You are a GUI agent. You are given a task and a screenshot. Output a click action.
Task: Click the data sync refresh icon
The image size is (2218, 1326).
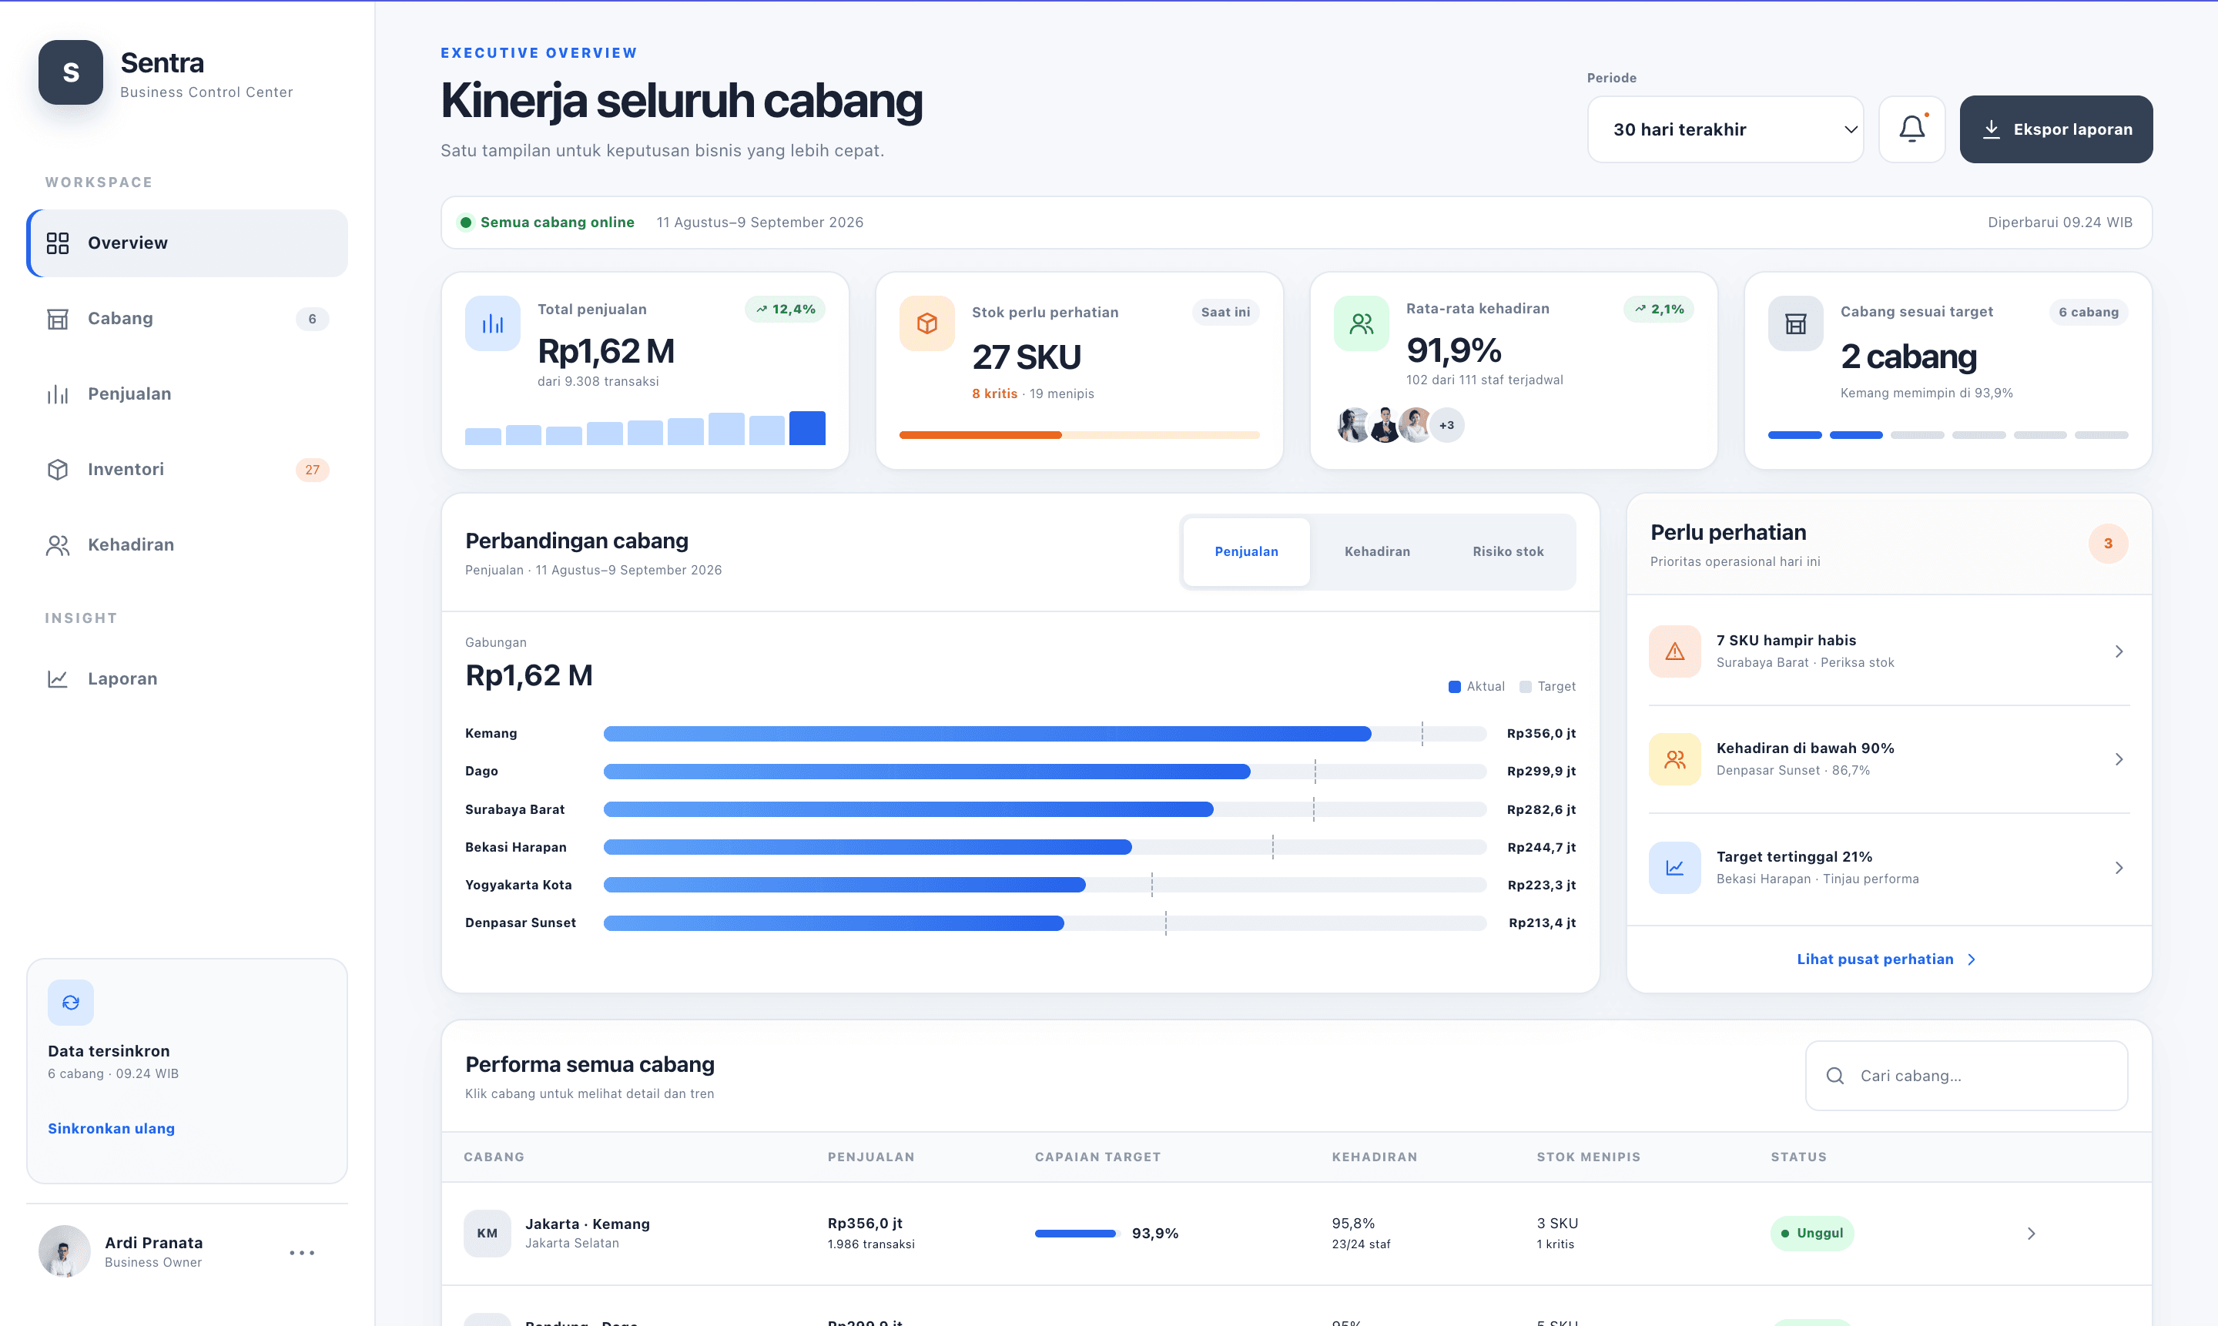[71, 1003]
